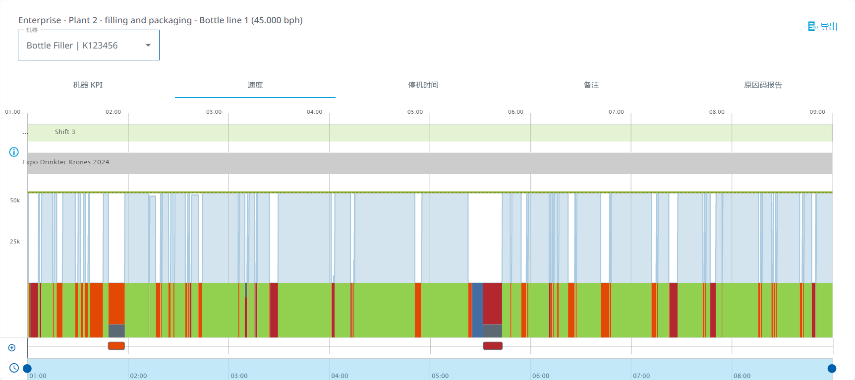Screen dimensions: 855x380
Task: Go to the 备注 tab
Action: (591, 85)
